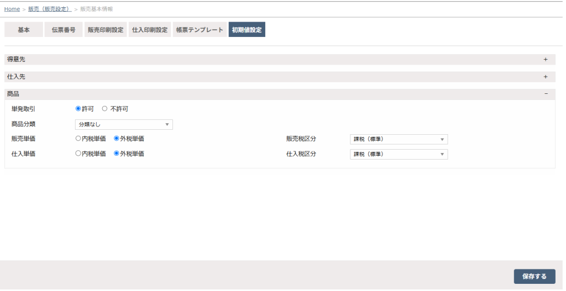The height and width of the screenshot is (291, 566).
Task: Choose 外税単価 for 販売単価
Action: [116, 139]
